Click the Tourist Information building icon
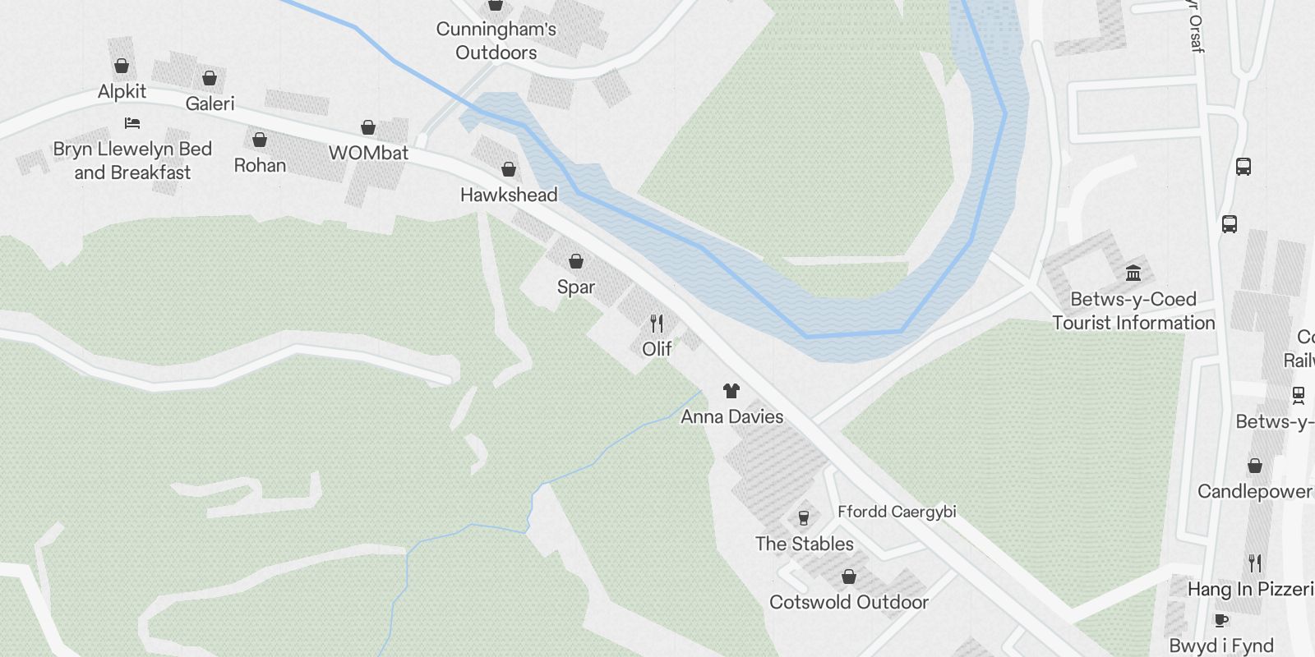The image size is (1315, 657). [1133, 273]
